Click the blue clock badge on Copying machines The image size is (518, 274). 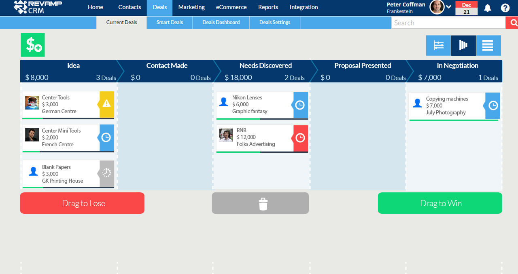pyautogui.click(x=492, y=105)
